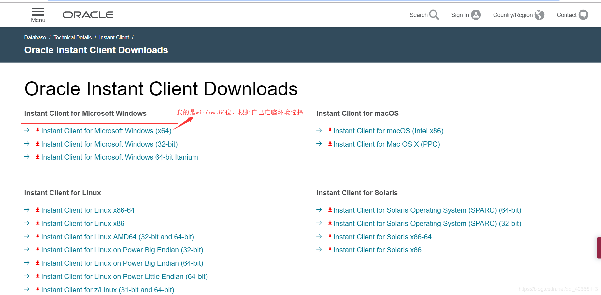The height and width of the screenshot is (295, 601).
Task: Click download icon beside Solaris x86 link
Action: tap(330, 249)
